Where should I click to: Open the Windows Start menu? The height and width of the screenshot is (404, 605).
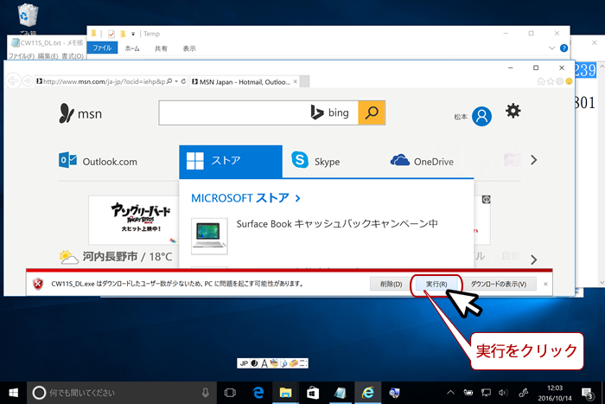13,393
